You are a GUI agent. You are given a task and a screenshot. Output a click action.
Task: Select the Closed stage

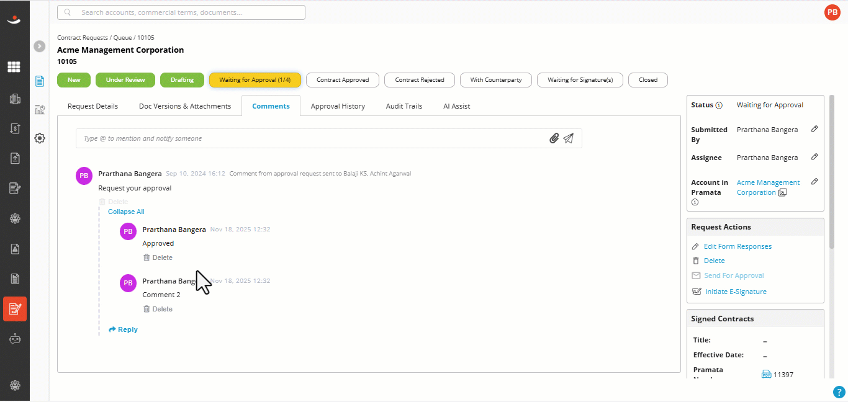[x=648, y=79]
